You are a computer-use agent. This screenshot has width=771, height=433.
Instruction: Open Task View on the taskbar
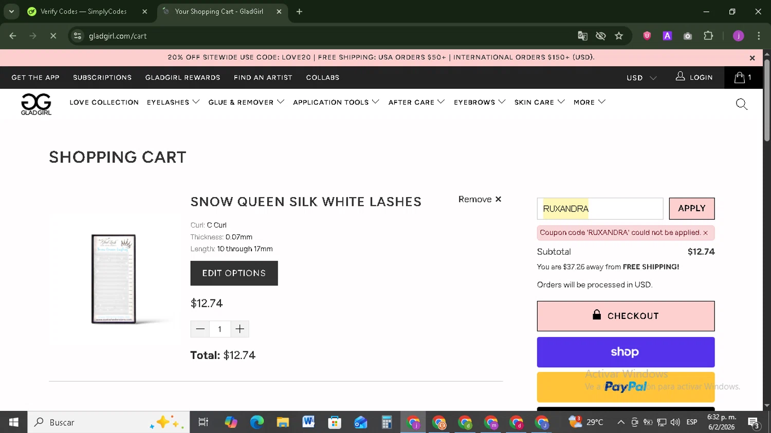click(204, 422)
